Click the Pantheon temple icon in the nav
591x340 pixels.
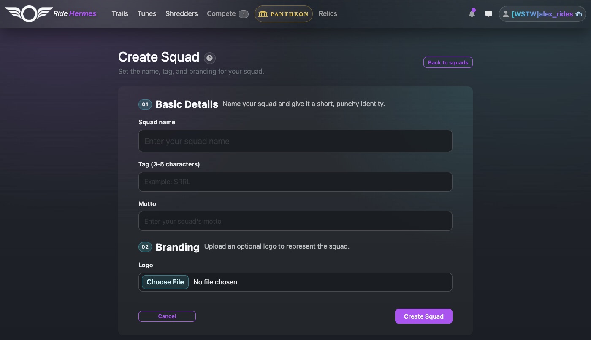pos(263,14)
